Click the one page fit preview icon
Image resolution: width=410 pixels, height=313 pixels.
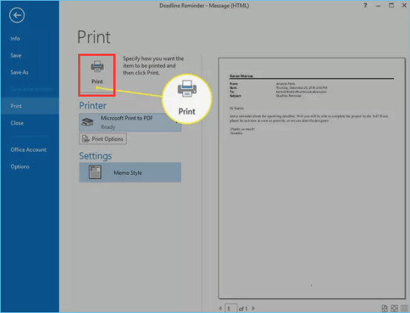pos(394,309)
